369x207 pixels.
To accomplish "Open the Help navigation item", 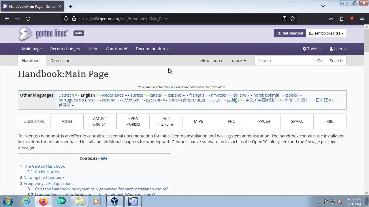I will coord(93,49).
